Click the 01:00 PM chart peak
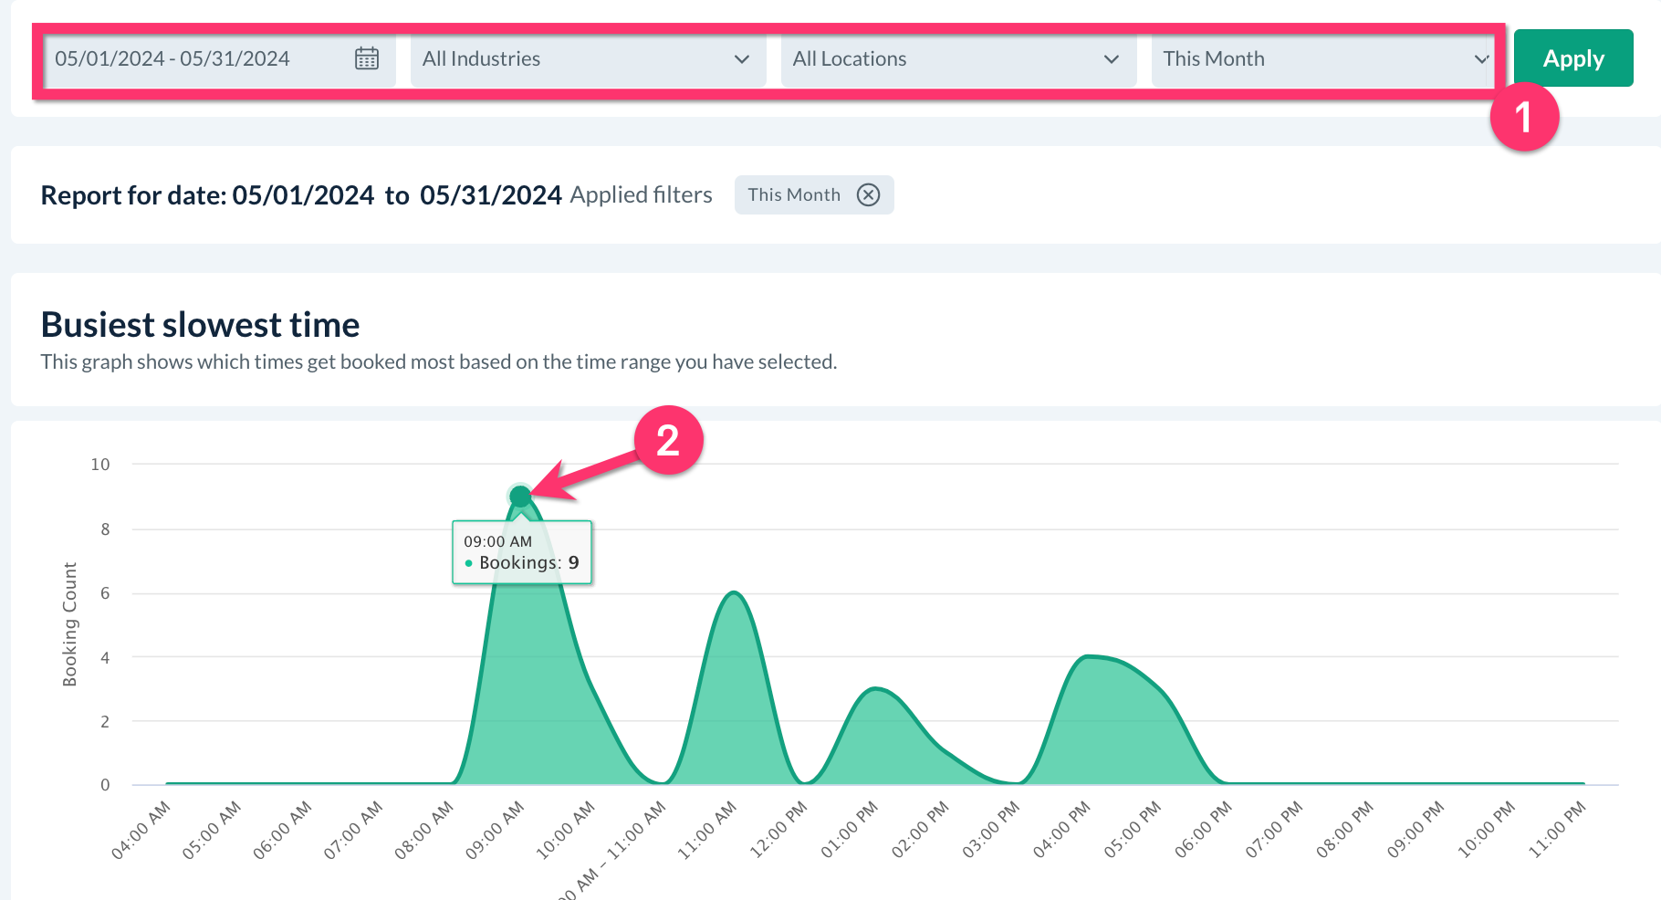This screenshot has width=1661, height=900. [875, 689]
